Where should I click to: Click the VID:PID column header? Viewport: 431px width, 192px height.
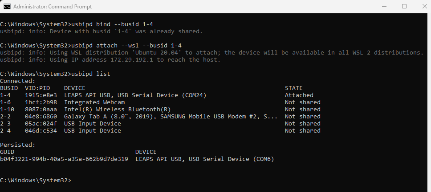point(37,88)
